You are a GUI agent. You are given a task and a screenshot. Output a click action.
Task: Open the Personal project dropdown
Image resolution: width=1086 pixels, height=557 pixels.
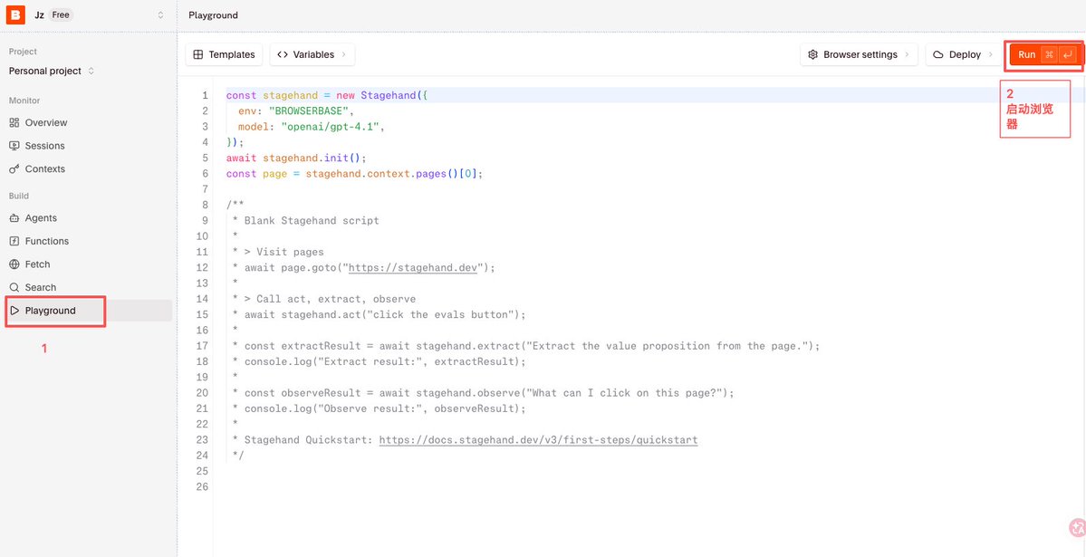[52, 71]
